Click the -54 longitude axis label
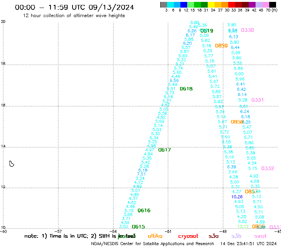The image size is (281, 247). tap(113, 231)
